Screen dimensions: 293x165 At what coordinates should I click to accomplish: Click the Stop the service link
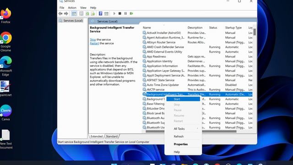pos(93,39)
